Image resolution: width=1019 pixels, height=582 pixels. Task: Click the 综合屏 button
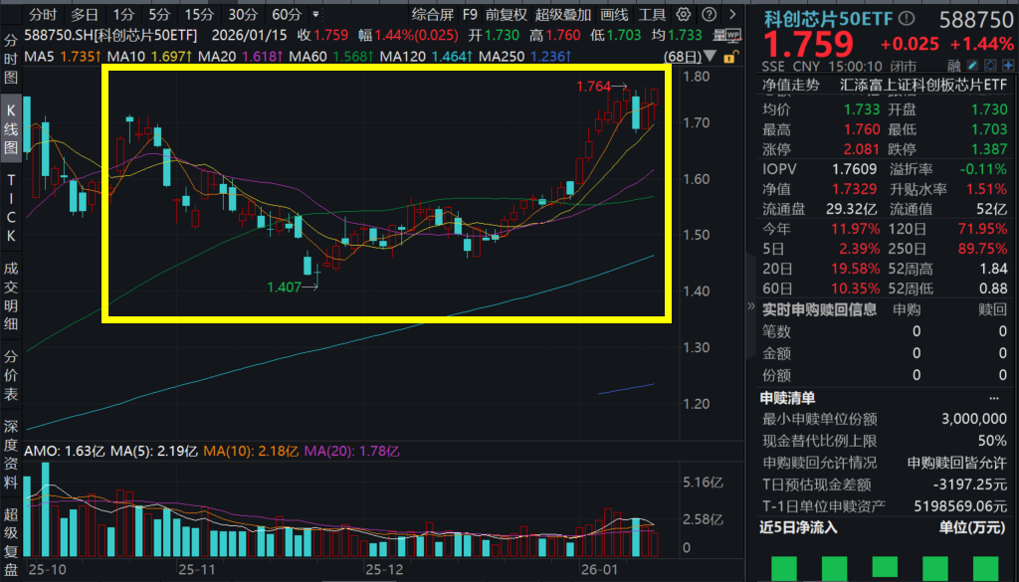(433, 13)
